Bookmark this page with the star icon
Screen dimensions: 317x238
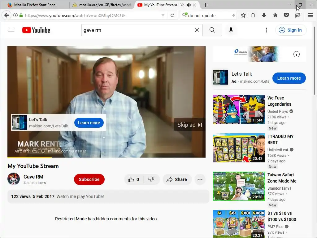point(243,15)
